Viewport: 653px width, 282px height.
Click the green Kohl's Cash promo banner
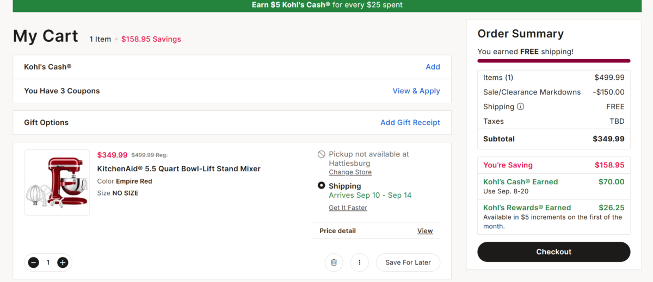click(326, 5)
